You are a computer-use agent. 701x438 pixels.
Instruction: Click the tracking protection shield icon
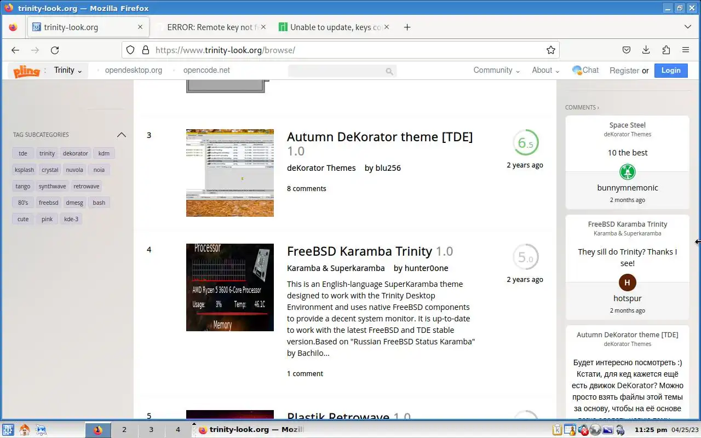(130, 50)
